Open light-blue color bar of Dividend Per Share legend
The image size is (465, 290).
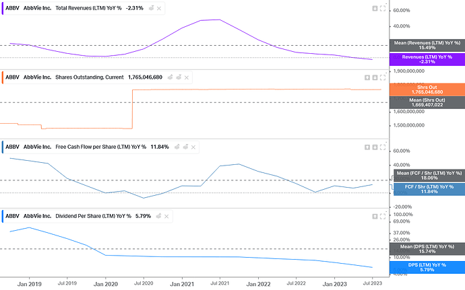(x=3, y=217)
